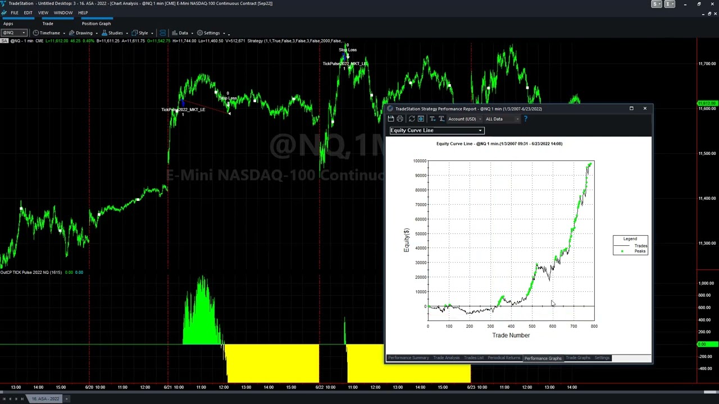719x404 pixels.
Task: Click the TradeStation logo icon in title bar
Action: (x=4, y=3)
